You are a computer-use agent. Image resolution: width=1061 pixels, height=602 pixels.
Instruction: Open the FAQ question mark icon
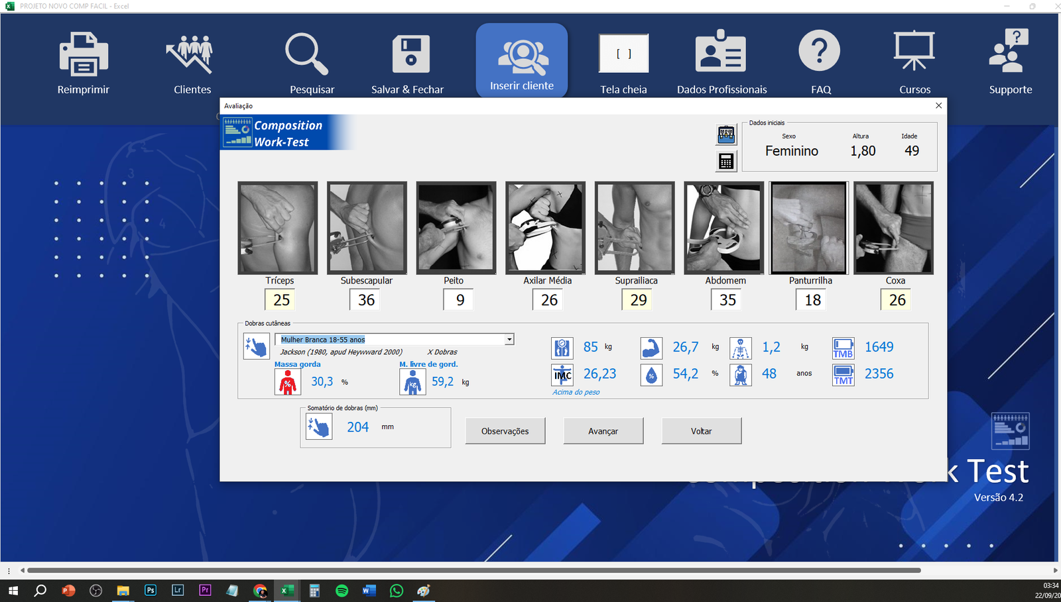[x=820, y=52]
